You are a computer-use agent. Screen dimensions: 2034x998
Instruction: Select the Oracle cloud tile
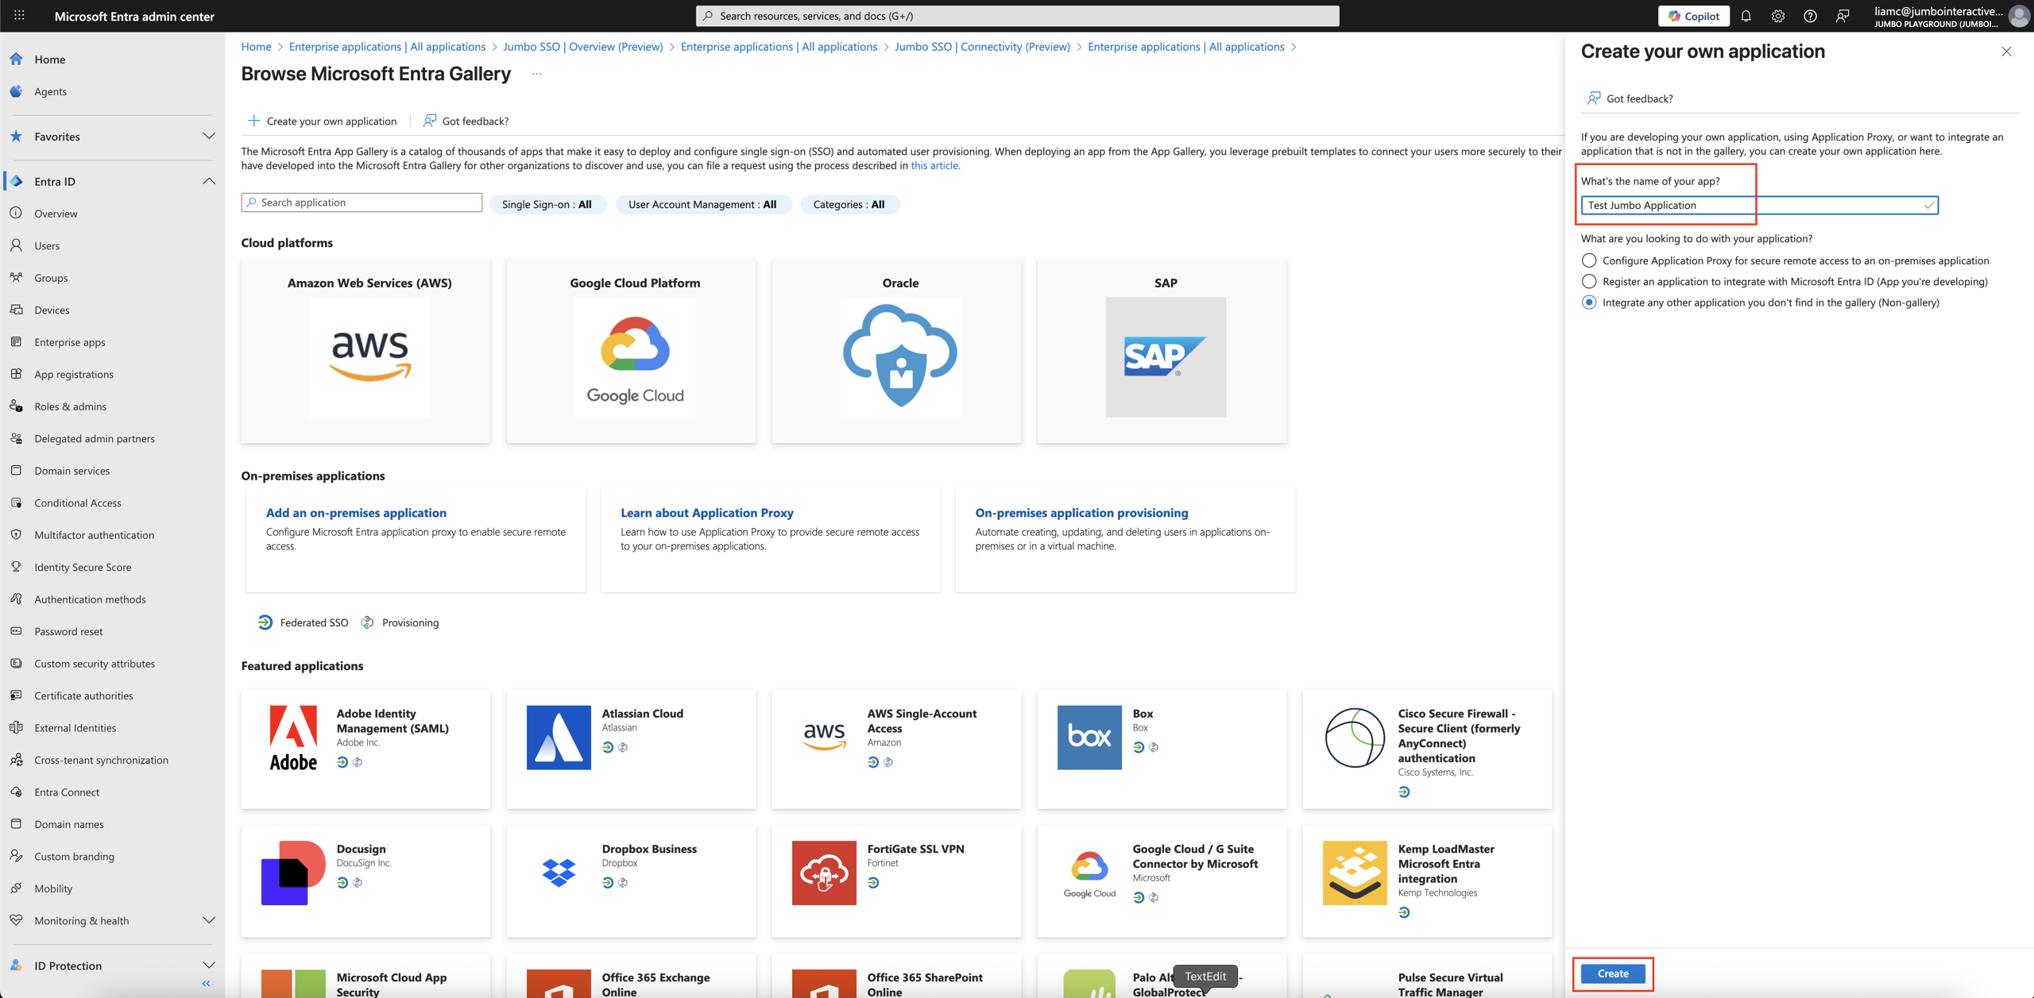[897, 350]
